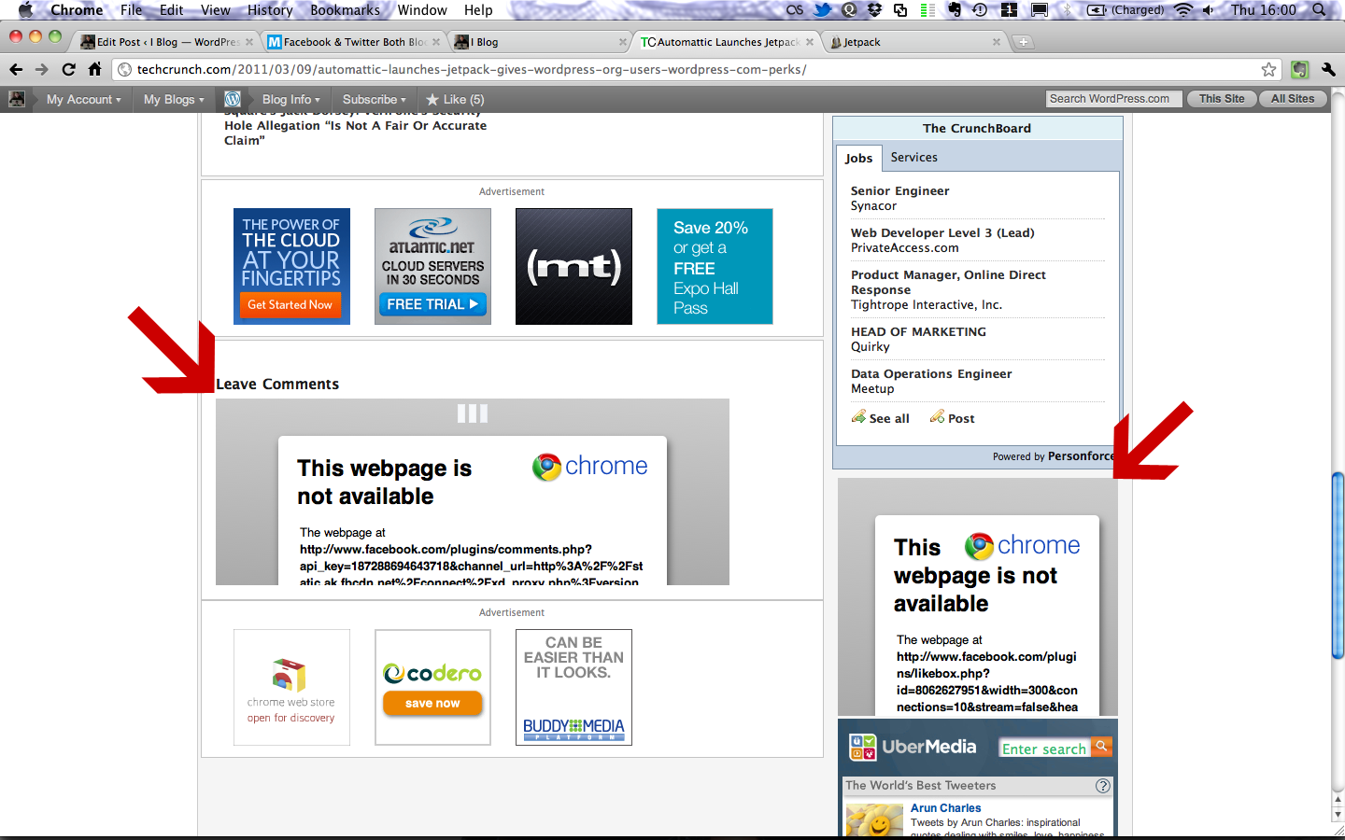Bookmark this page with the star icon
Image resolution: width=1345 pixels, height=840 pixels.
click(1268, 69)
